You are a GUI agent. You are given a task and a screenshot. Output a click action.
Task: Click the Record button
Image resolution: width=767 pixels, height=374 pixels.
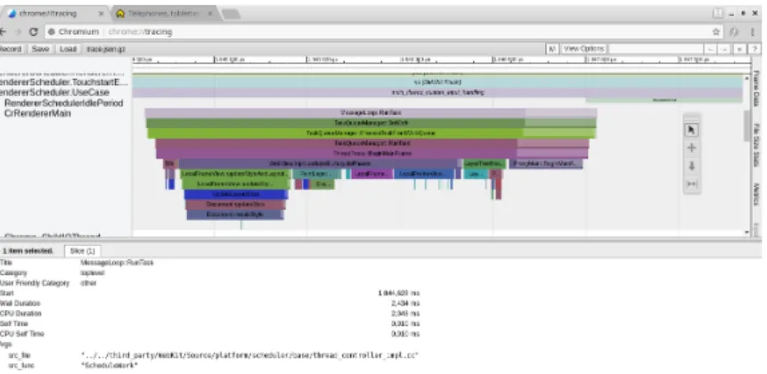pyautogui.click(x=11, y=49)
